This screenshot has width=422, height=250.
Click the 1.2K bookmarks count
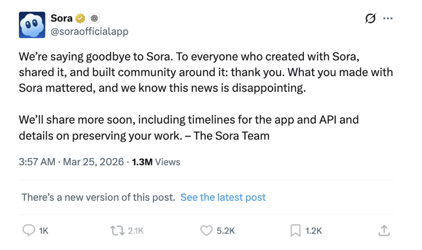click(314, 231)
